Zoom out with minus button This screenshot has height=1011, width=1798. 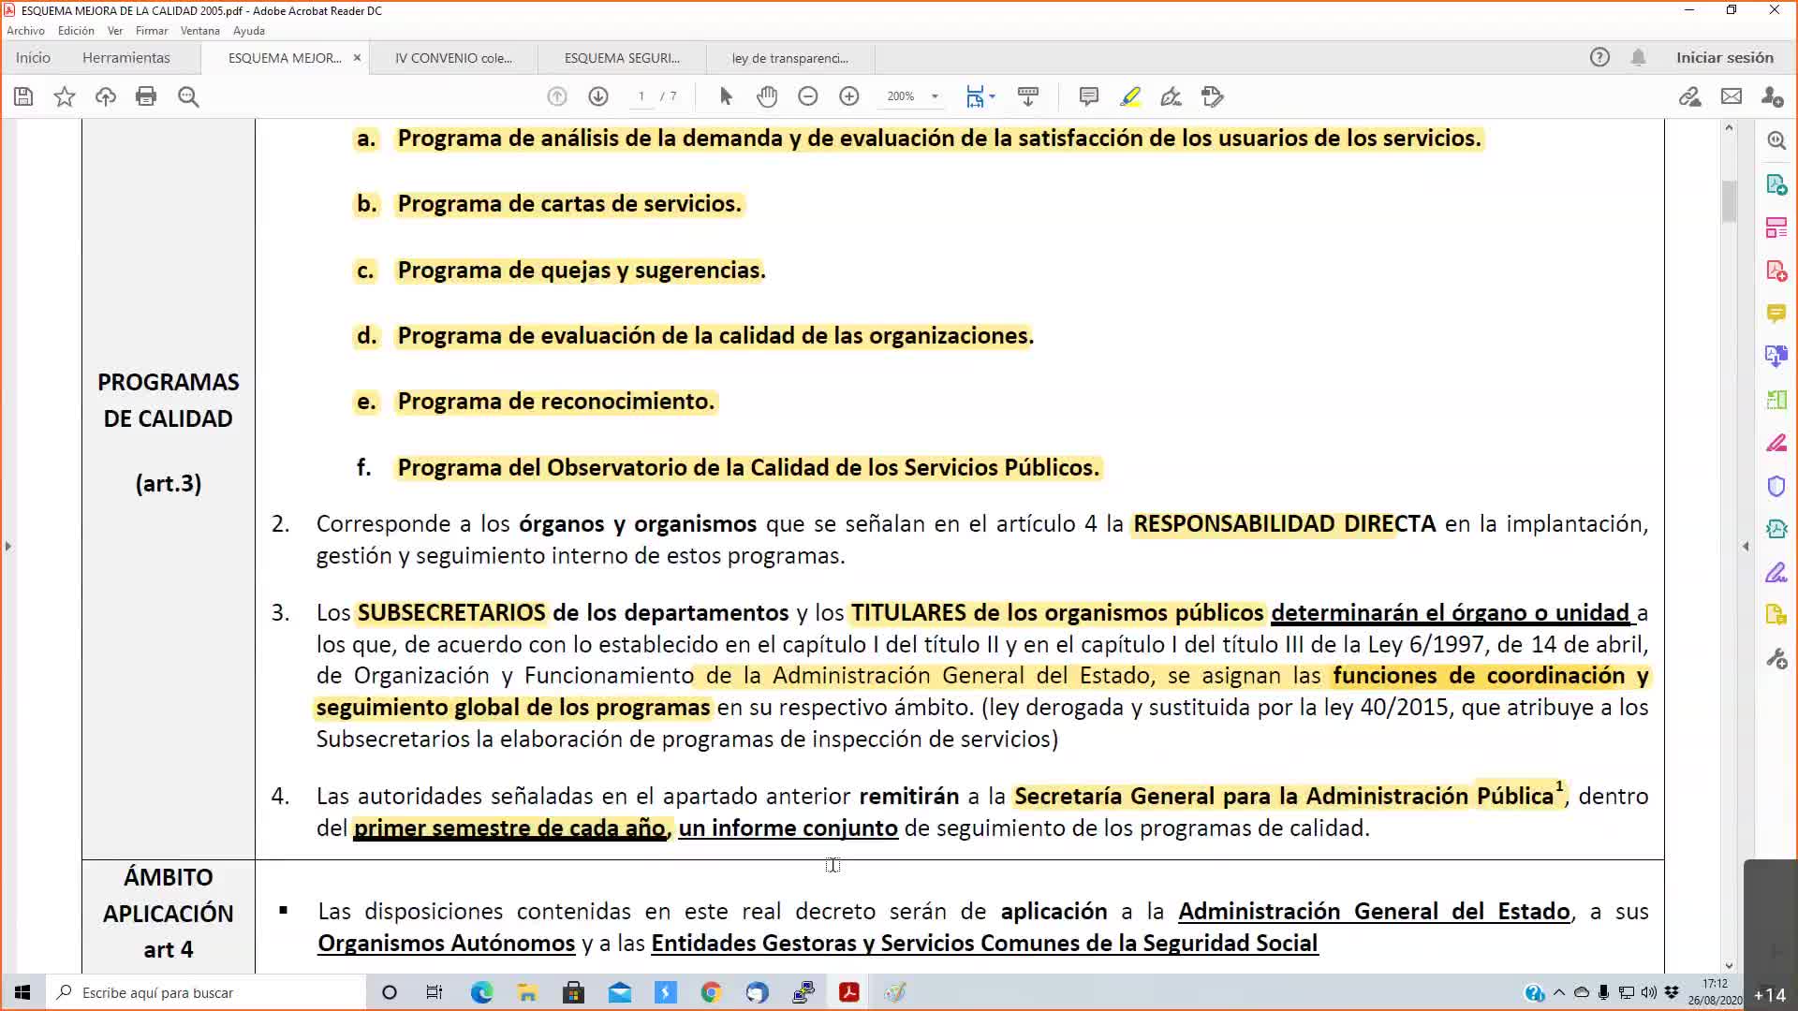coord(808,96)
